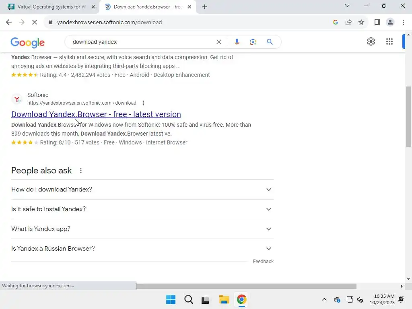Viewport: 412px width, 309px height.
Task: Open the Google apps grid
Action: click(389, 41)
